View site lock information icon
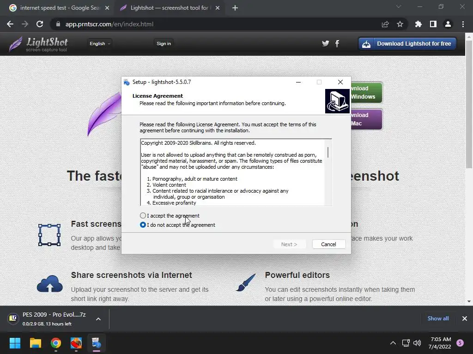473x354 pixels. point(58,24)
